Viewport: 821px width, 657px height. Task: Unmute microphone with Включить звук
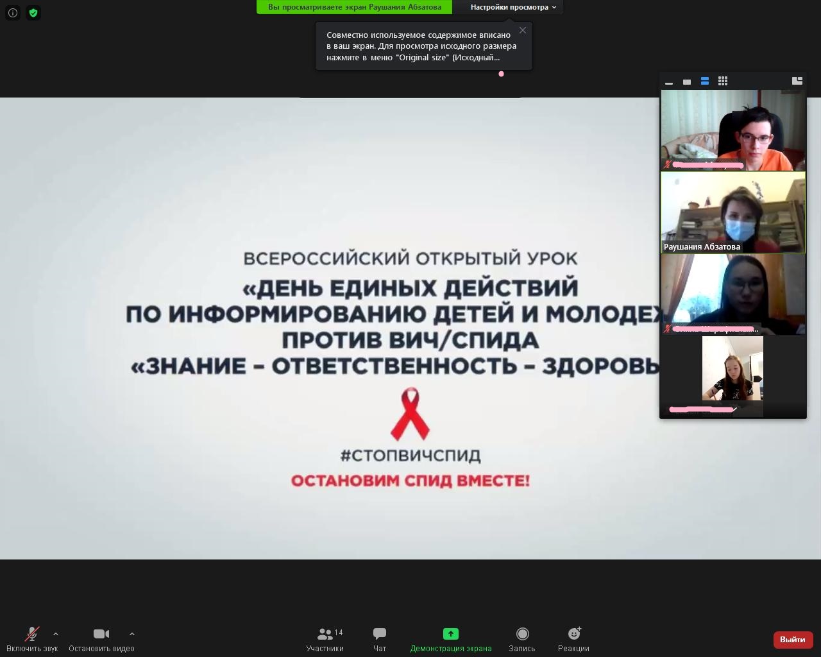click(x=32, y=639)
